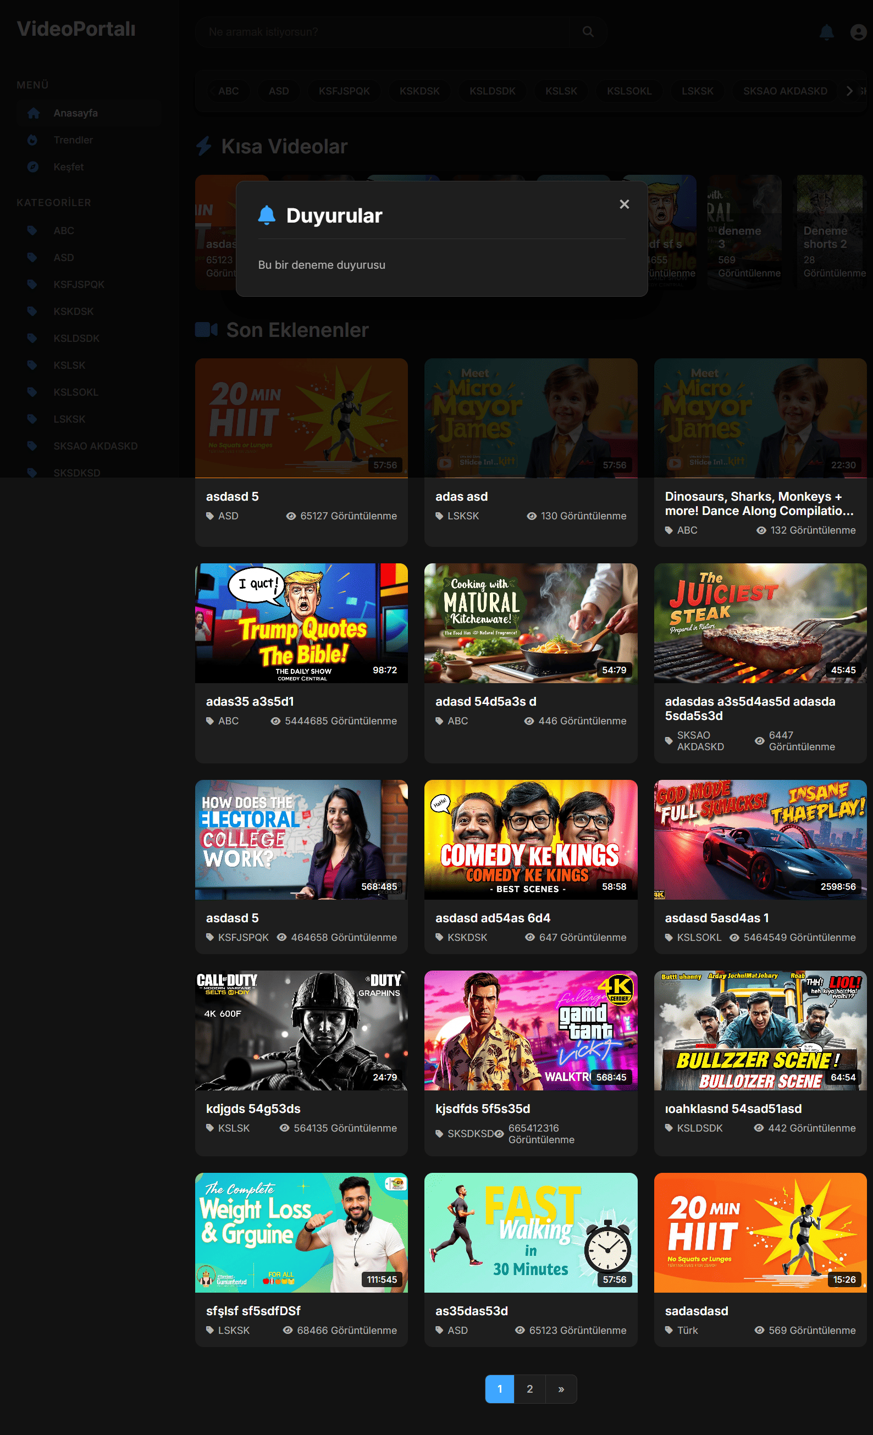This screenshot has height=1435, width=873.
Task: Open video title 'sadasdasd'
Action: pyautogui.click(x=697, y=1311)
